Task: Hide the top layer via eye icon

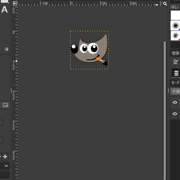Action: pyautogui.click(x=175, y=103)
